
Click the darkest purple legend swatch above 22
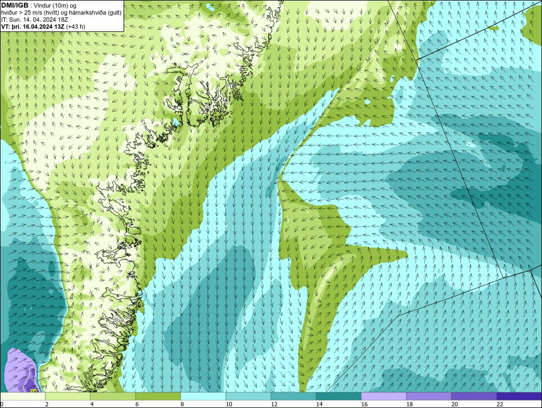pos(519,396)
